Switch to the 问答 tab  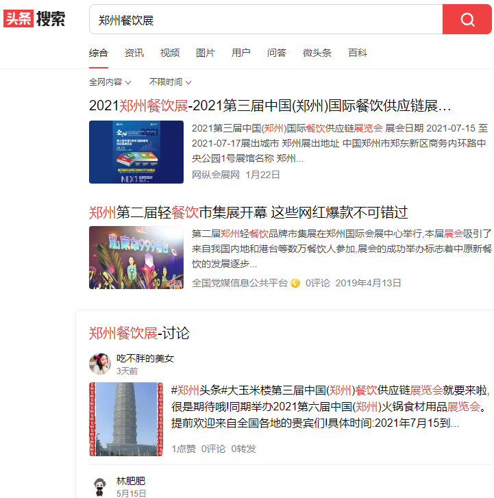pyautogui.click(x=277, y=53)
